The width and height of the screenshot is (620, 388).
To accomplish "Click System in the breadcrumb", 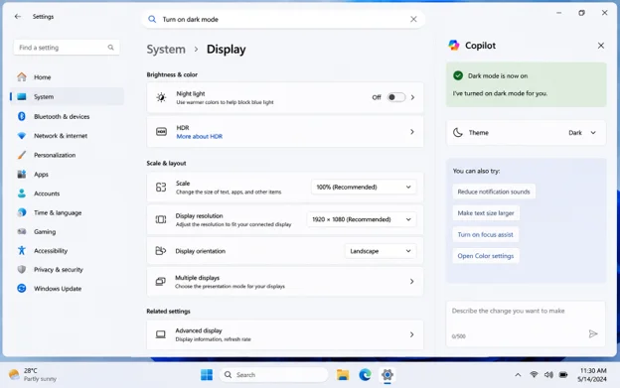I will pyautogui.click(x=166, y=50).
